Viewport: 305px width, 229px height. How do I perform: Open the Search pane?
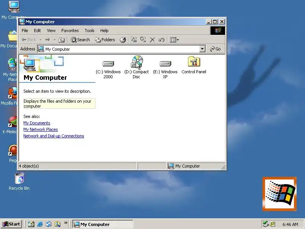(80, 40)
